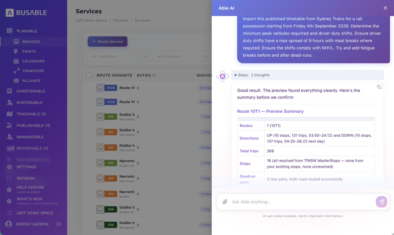Toggle the select-all checkbox in table header
The image size is (394, 235).
(89, 75)
